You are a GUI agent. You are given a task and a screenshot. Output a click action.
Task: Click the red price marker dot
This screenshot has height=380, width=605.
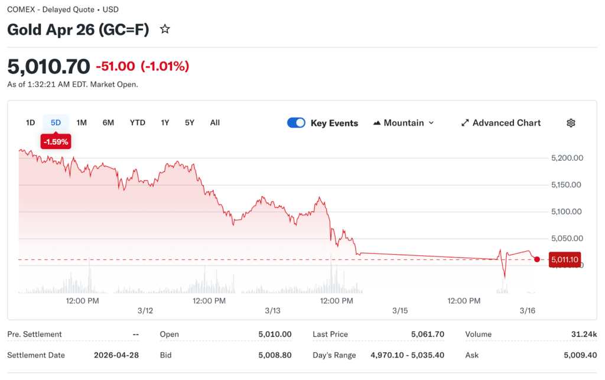point(536,259)
